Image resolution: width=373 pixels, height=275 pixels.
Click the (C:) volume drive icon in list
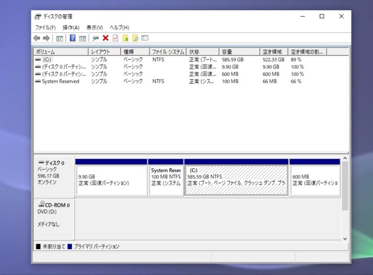(x=38, y=59)
